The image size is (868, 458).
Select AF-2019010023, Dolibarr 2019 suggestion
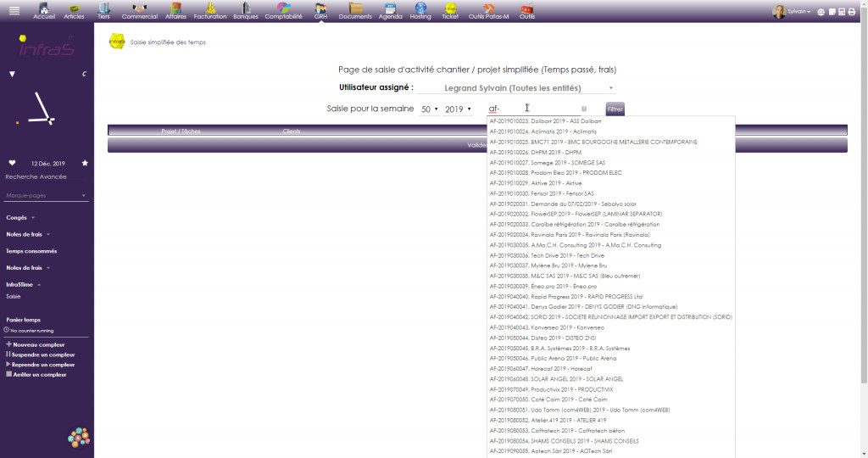610,120
